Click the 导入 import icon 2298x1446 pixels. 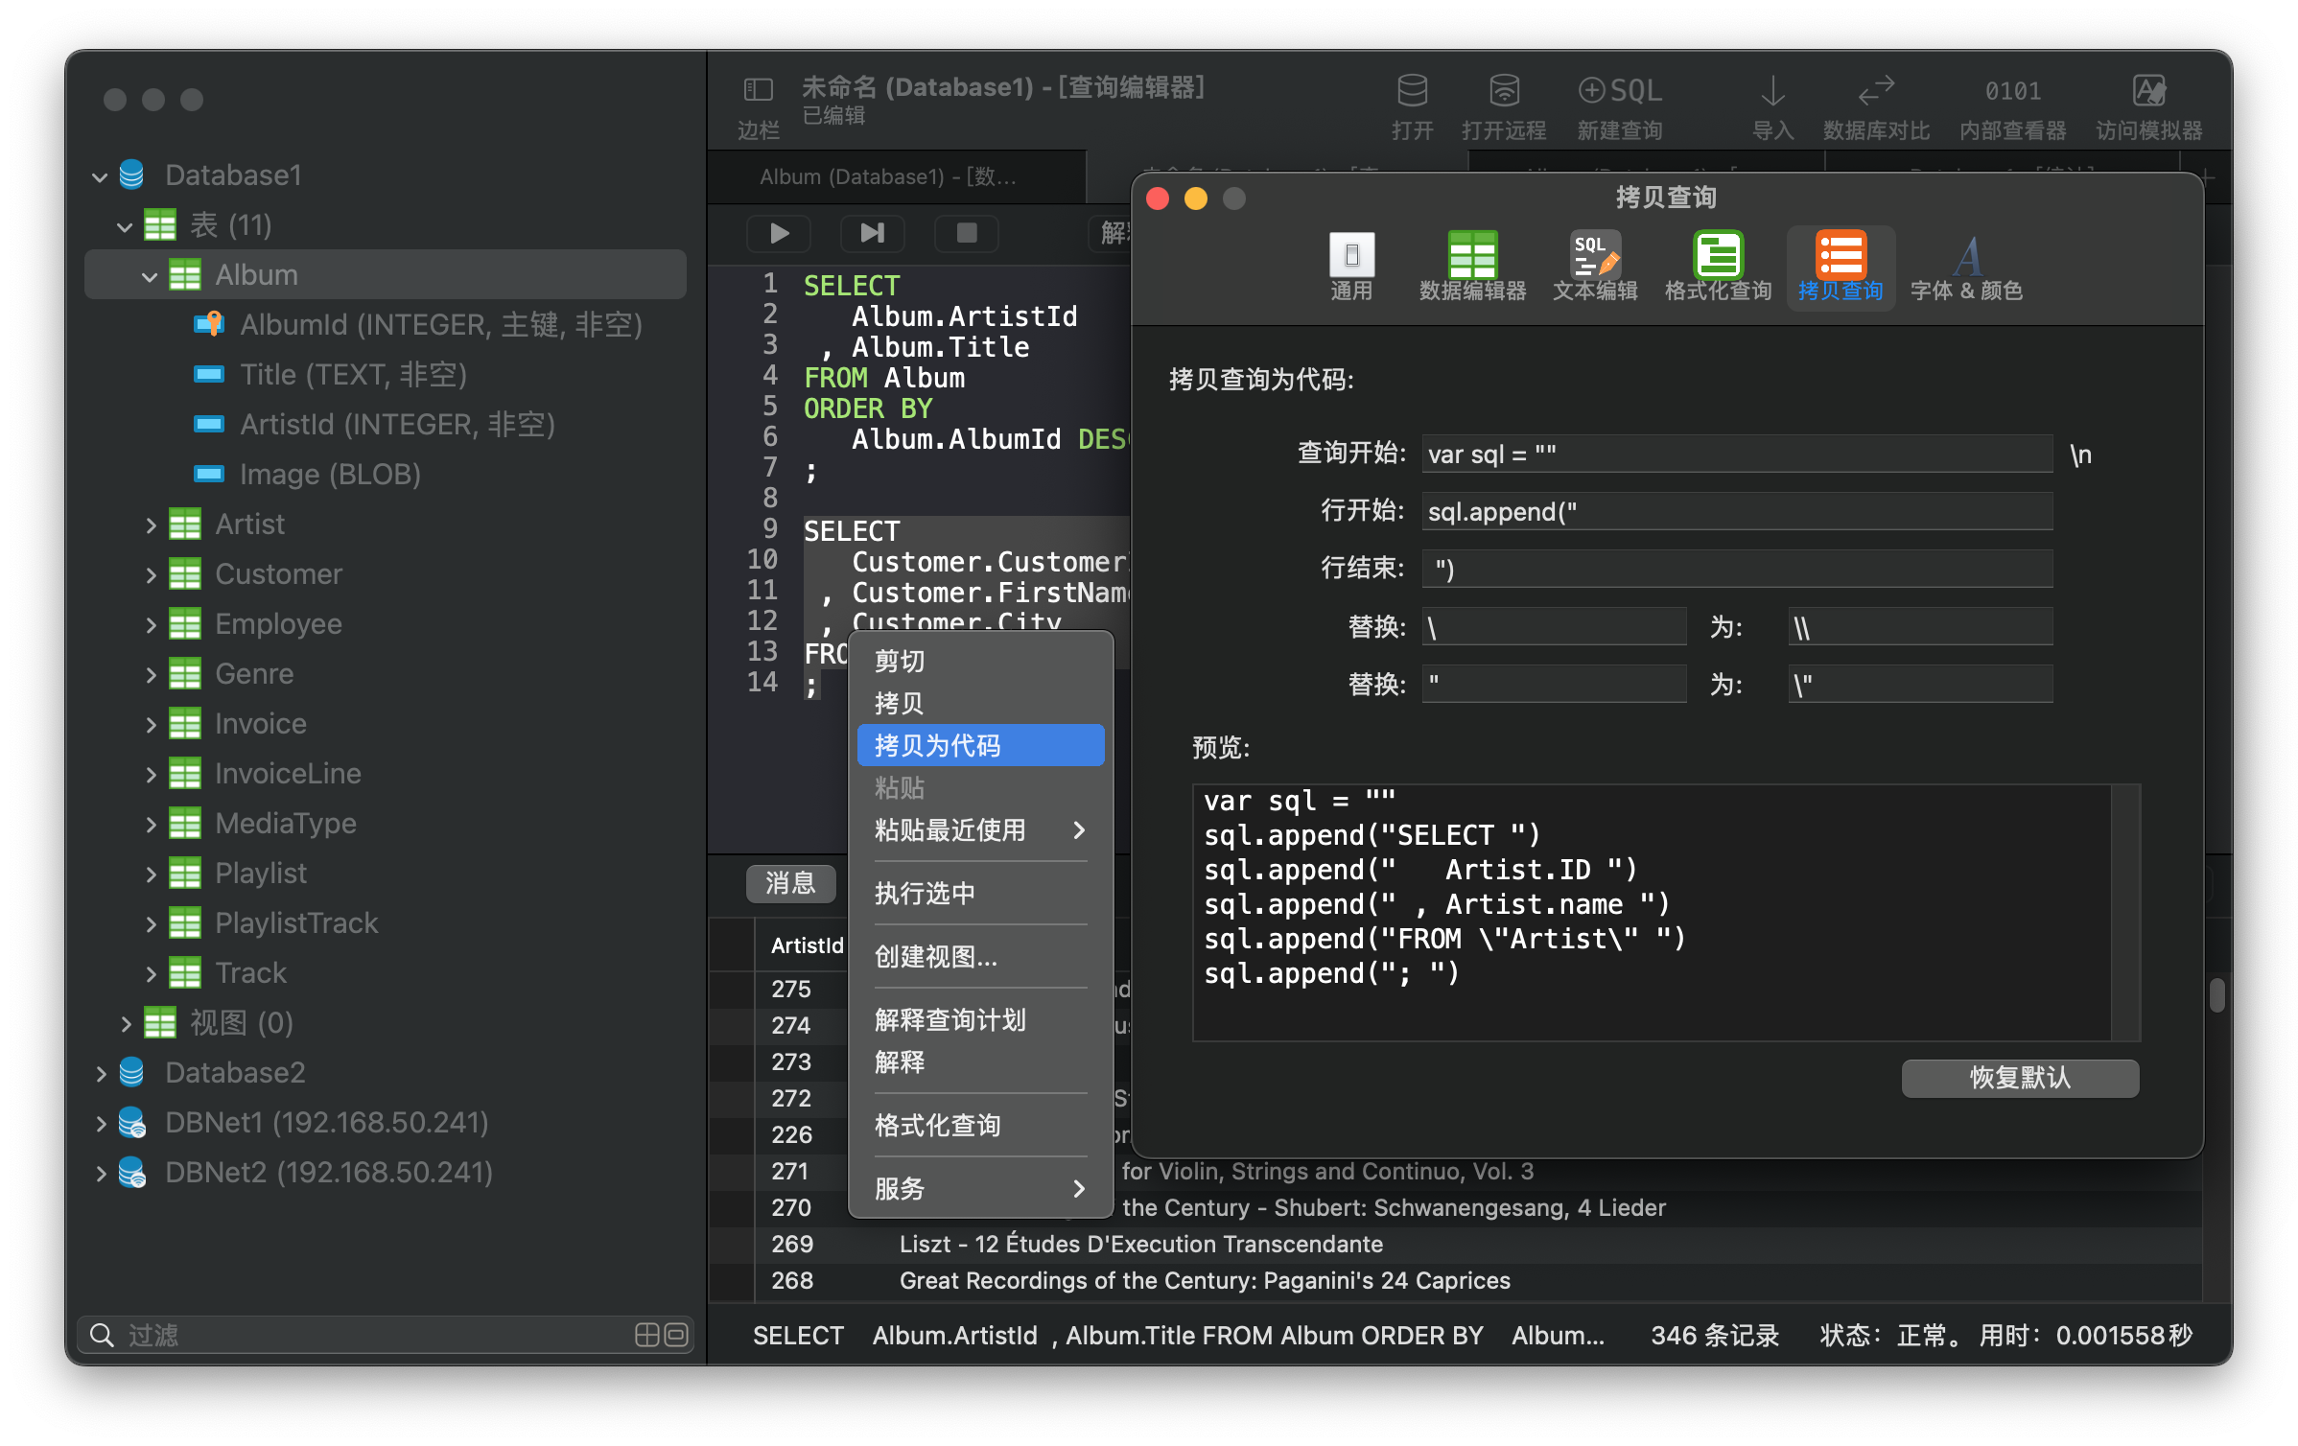tap(1772, 91)
